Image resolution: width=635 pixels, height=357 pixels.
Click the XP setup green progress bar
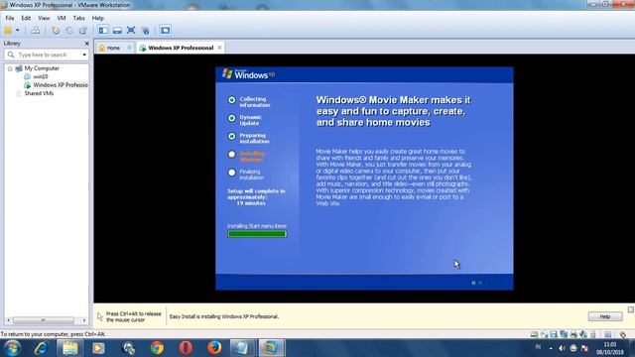[257, 234]
